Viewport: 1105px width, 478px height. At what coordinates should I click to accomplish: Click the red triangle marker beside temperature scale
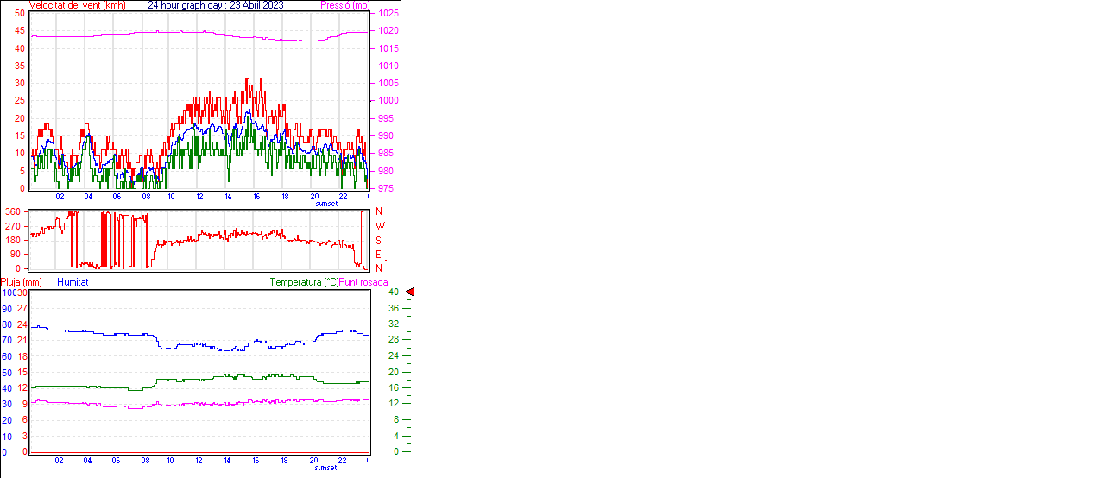pyautogui.click(x=410, y=292)
